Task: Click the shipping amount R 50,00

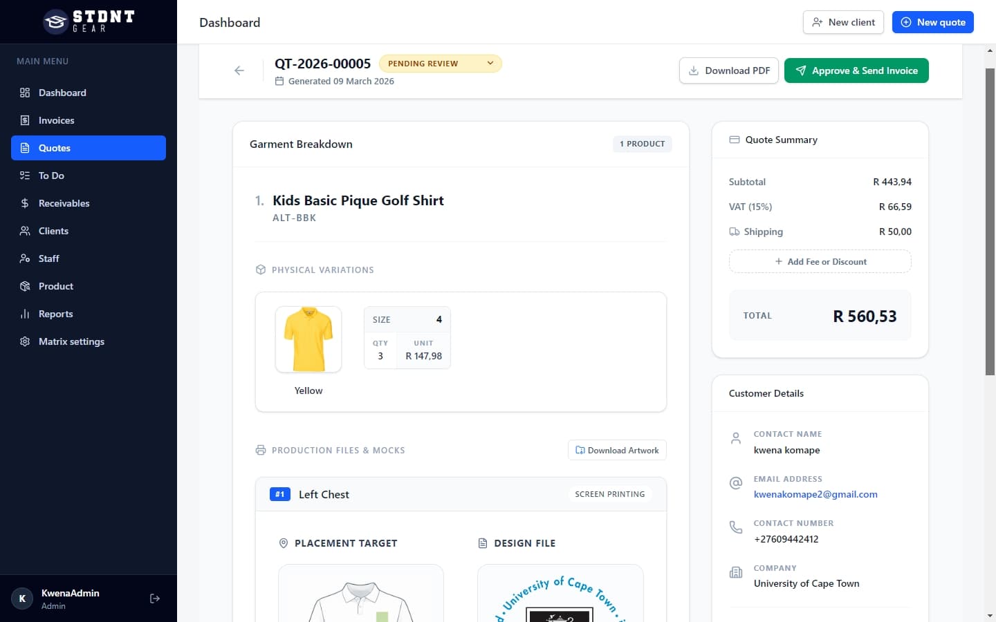Action: (895, 232)
